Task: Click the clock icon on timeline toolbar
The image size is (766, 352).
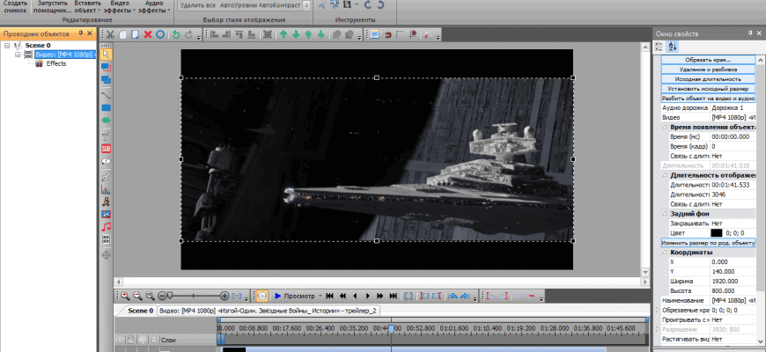Action: click(261, 296)
